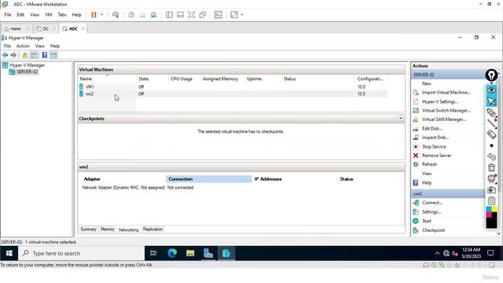The image size is (503, 283).
Task: Open Virtual SAN Manager
Action: click(444, 119)
